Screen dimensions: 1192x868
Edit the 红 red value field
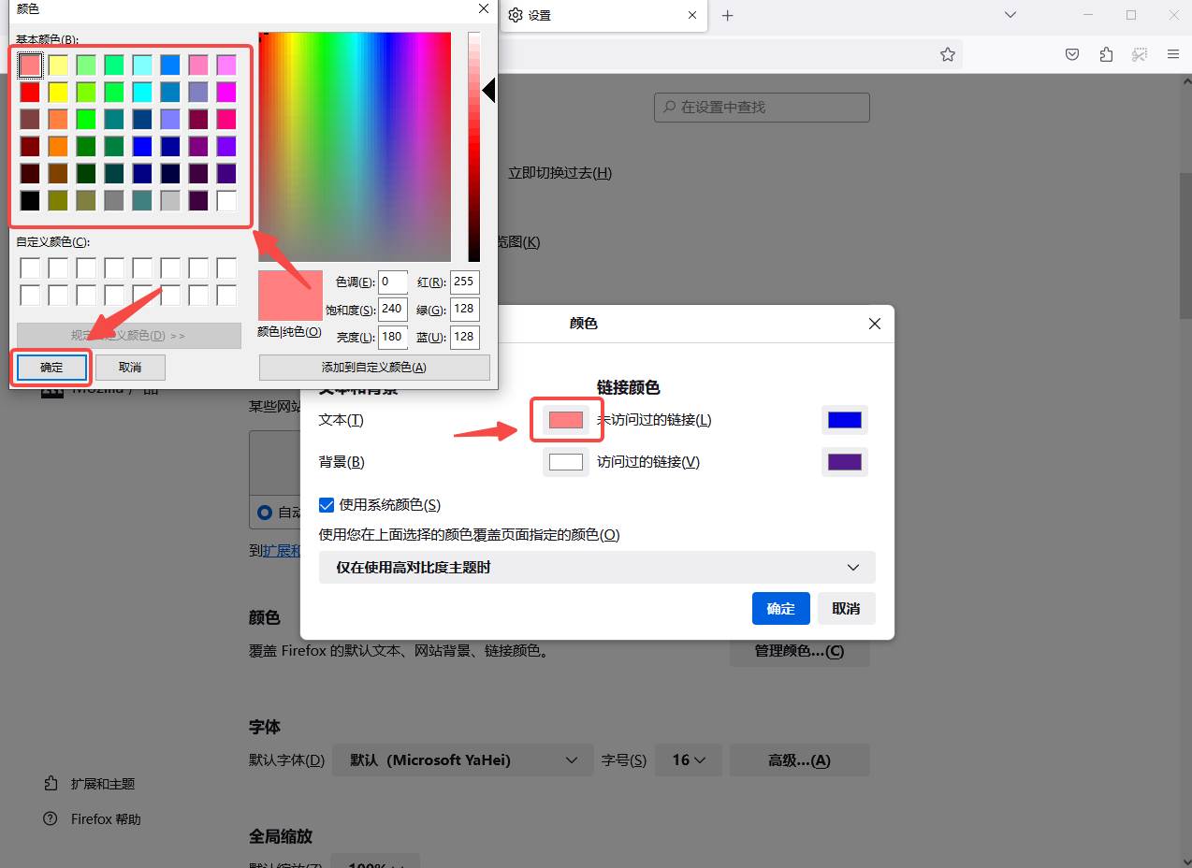click(x=464, y=282)
